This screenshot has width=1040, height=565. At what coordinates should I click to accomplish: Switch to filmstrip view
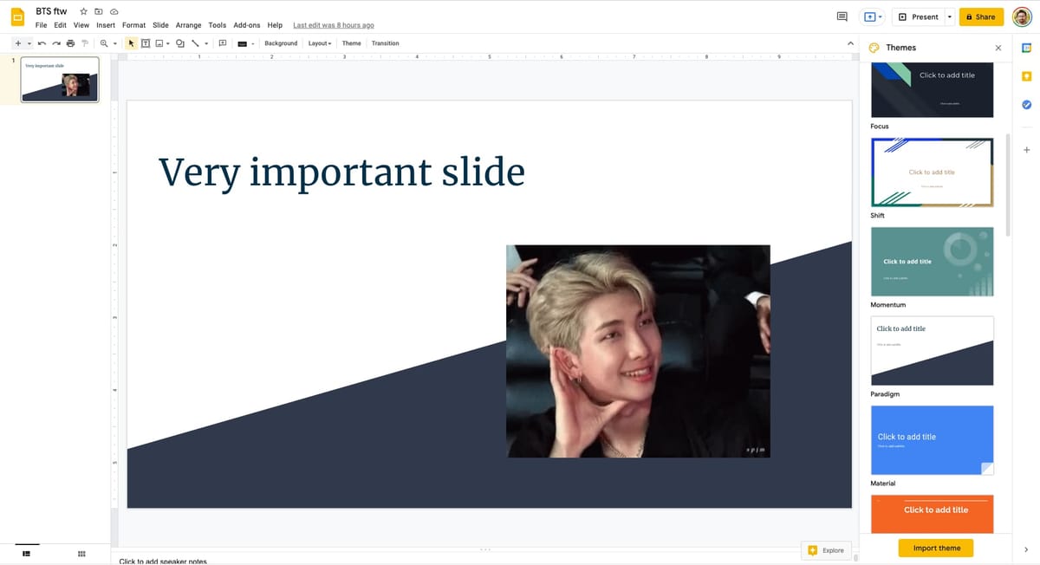coord(26,554)
